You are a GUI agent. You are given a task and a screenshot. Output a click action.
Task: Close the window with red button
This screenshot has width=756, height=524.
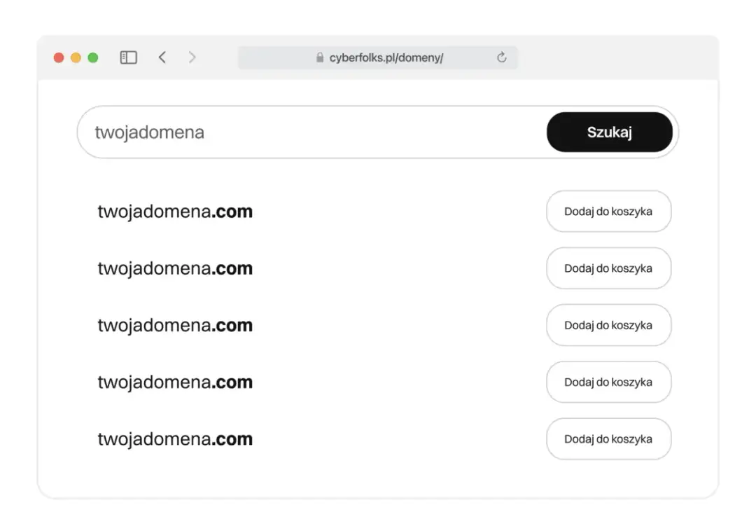coord(59,57)
